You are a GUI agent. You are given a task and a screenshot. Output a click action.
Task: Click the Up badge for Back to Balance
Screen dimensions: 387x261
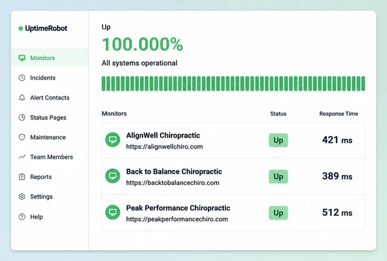point(278,176)
